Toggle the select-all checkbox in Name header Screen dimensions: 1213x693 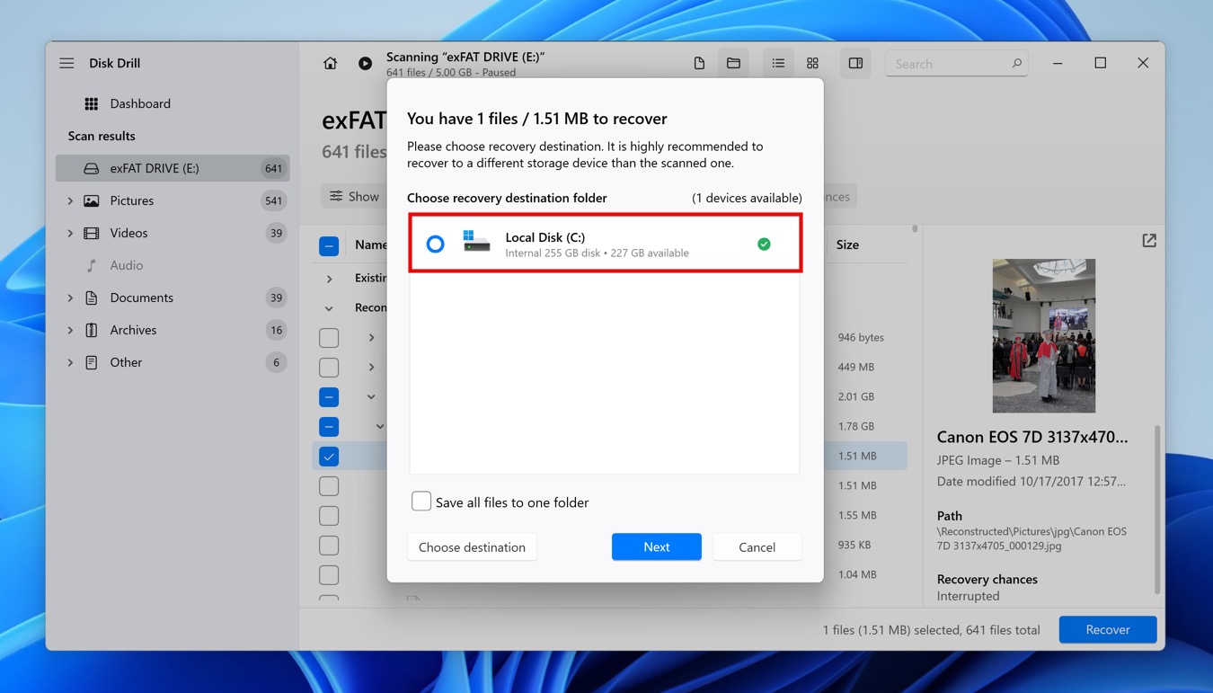[329, 245]
